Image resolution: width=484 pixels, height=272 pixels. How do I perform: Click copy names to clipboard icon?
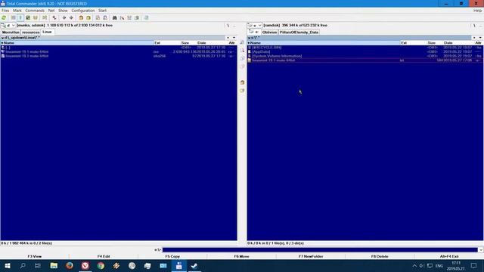[x=137, y=18]
